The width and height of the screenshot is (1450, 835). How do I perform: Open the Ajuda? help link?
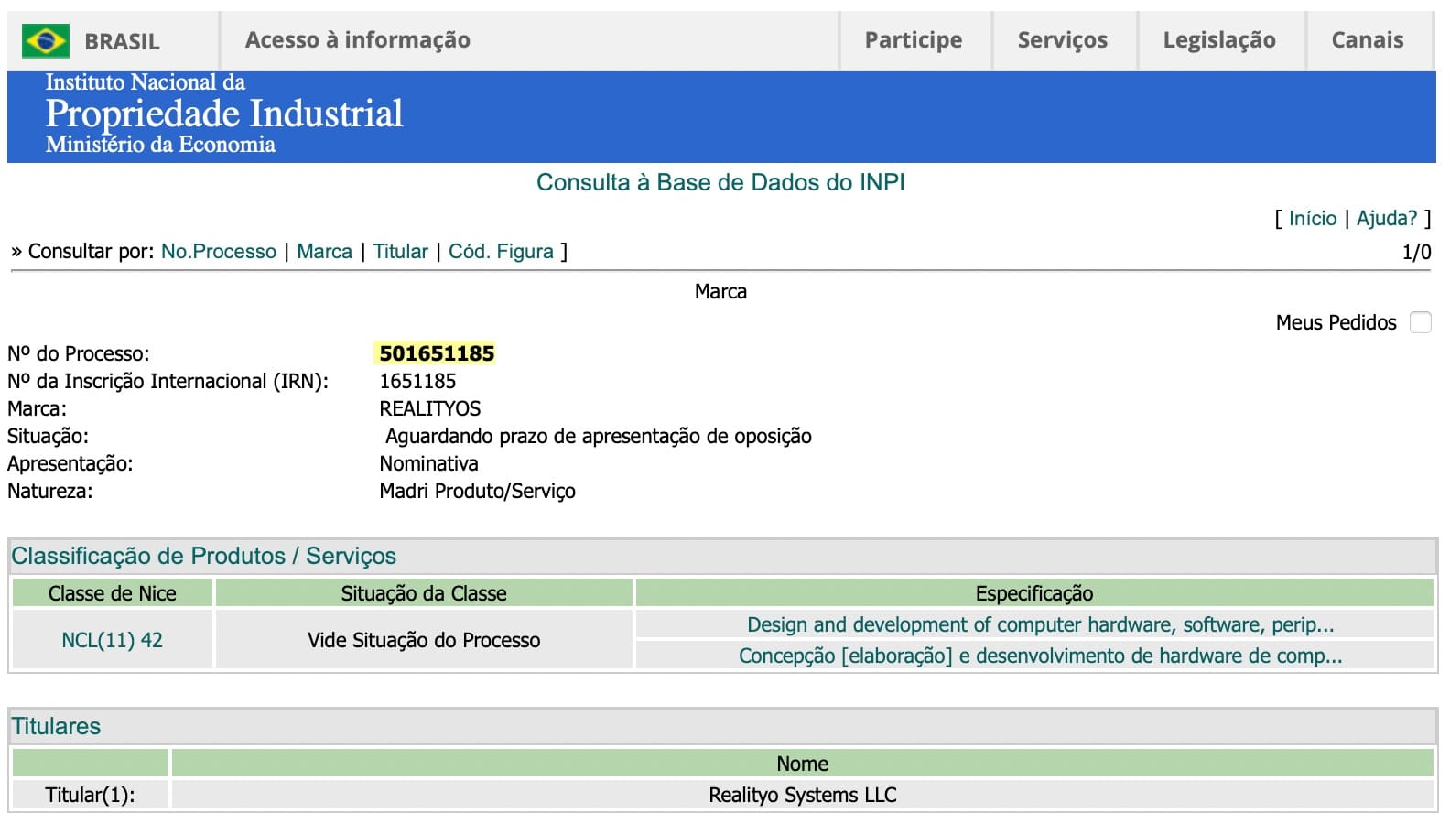click(1387, 218)
